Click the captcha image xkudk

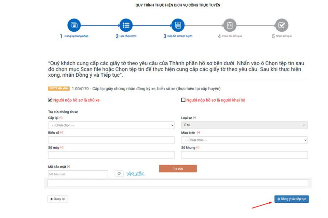click(x=135, y=174)
